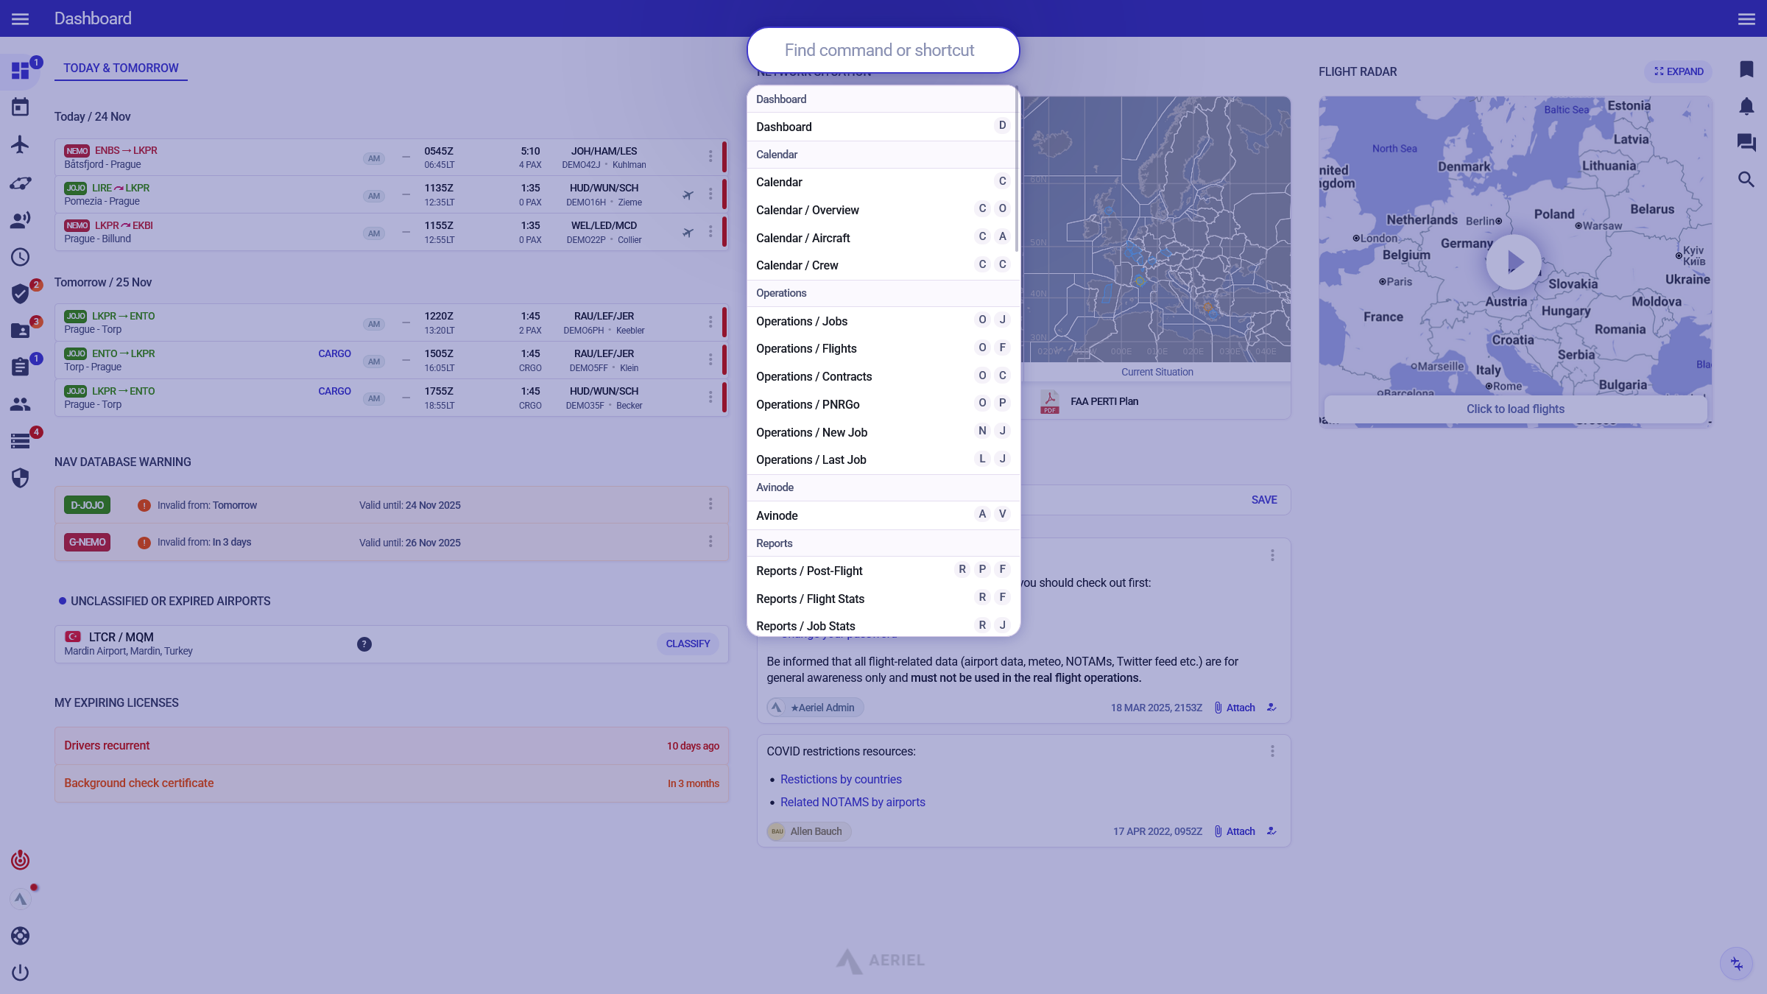Click the power logout icon
Viewport: 1767px width, 994px height.
[20, 973]
